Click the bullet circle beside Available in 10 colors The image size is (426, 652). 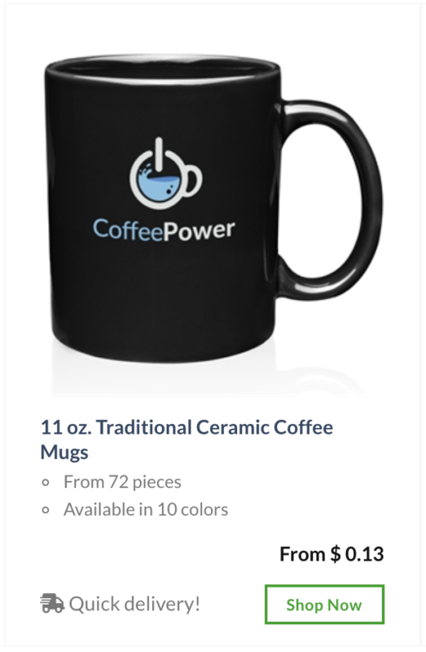pyautogui.click(x=46, y=510)
